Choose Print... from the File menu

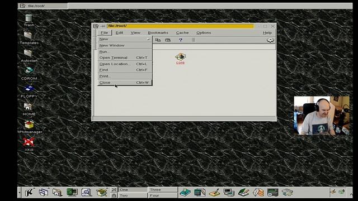click(125, 76)
